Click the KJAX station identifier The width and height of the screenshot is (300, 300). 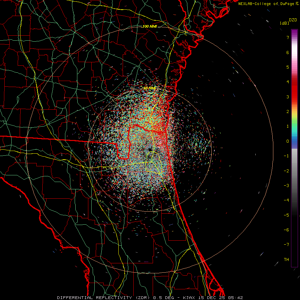[189, 298]
